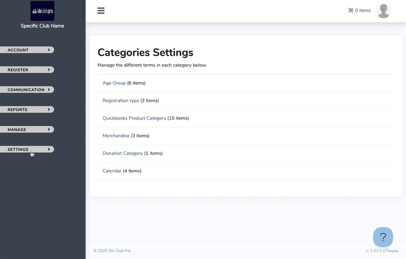The height and width of the screenshot is (259, 406).
Task: Expand the Register sidebar section
Action: [27, 70]
